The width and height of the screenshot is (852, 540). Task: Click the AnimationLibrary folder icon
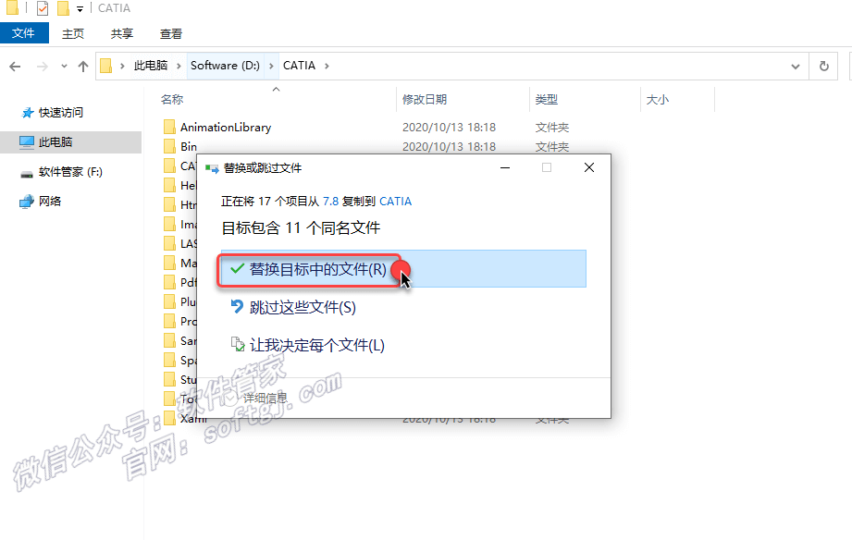(x=169, y=127)
